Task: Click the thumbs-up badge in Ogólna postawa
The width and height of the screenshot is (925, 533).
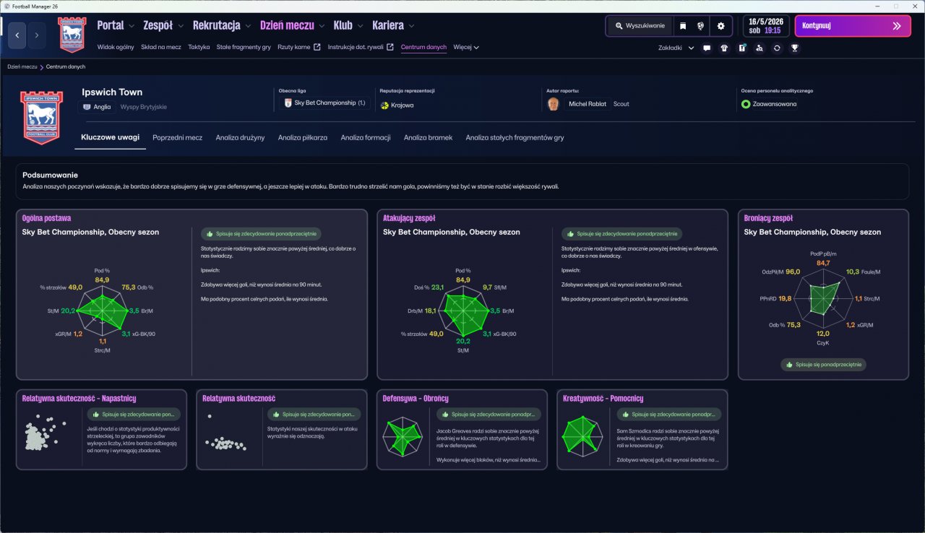Action: pos(262,234)
